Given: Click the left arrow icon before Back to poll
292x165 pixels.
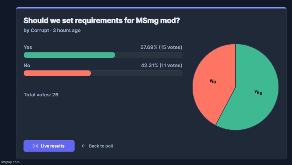Looking at the screenshot, I should (x=83, y=146).
